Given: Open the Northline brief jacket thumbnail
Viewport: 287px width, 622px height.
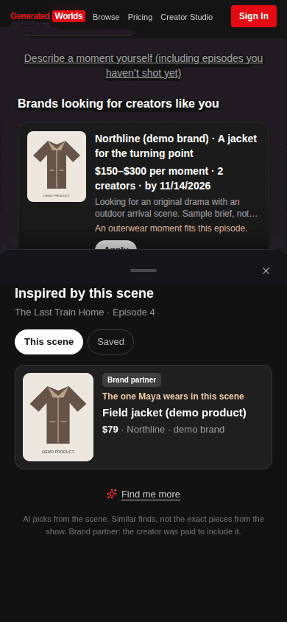Looking at the screenshot, I should tap(57, 167).
